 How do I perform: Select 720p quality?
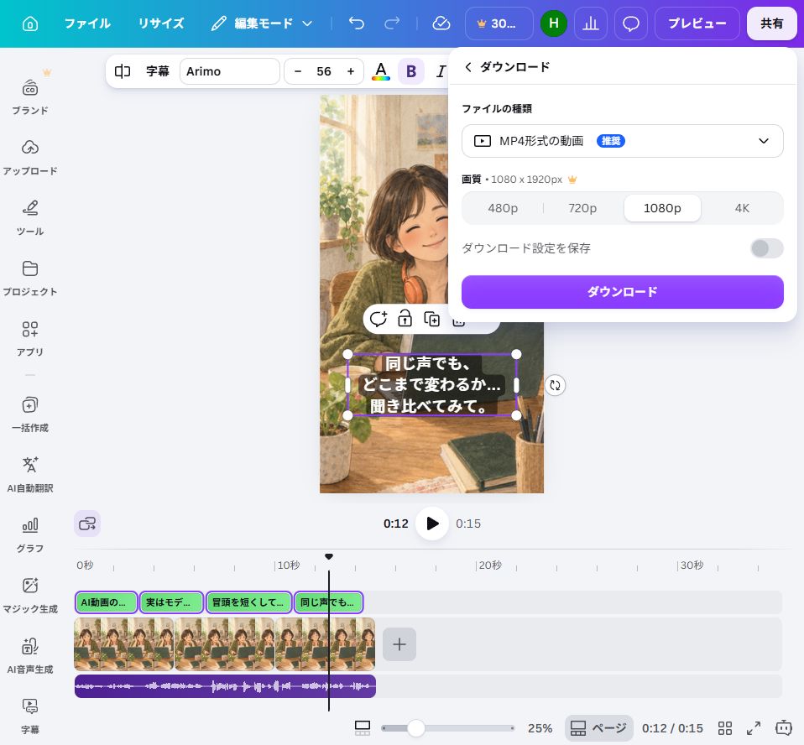pos(582,208)
